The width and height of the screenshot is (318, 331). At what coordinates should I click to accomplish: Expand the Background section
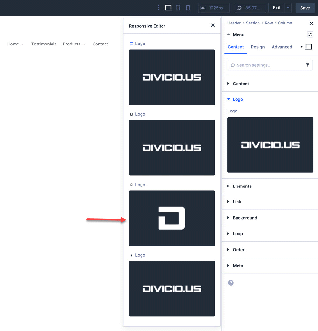[245, 218]
